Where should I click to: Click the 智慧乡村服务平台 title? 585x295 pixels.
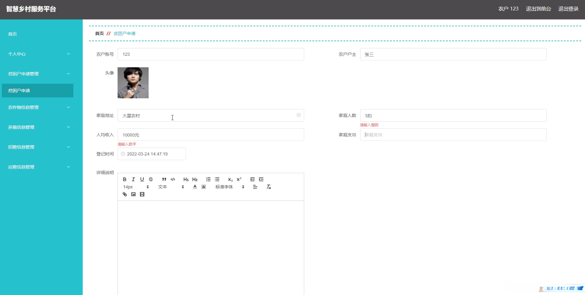(31, 9)
